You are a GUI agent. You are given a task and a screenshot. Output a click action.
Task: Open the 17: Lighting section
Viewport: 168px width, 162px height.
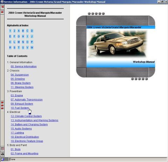[x=17, y=133]
